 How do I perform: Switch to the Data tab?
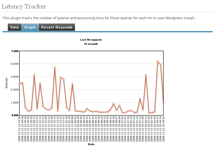point(15,27)
